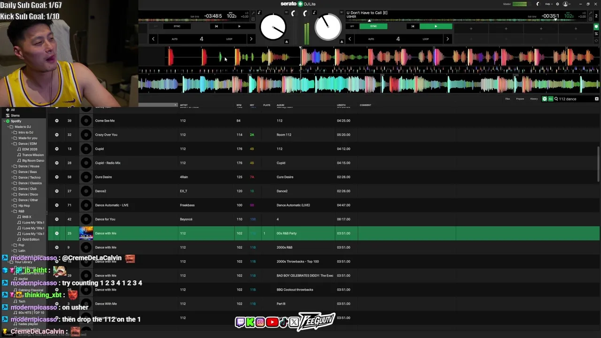Click Spotify icon on Dance for You row
The width and height of the screenshot is (601, 338).
click(x=57, y=219)
